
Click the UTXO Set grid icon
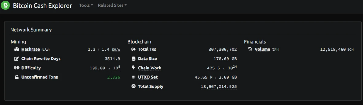[x=133, y=77]
